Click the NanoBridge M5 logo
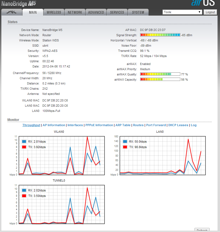Viewport: 220px width, 232px height. tap(19, 4)
